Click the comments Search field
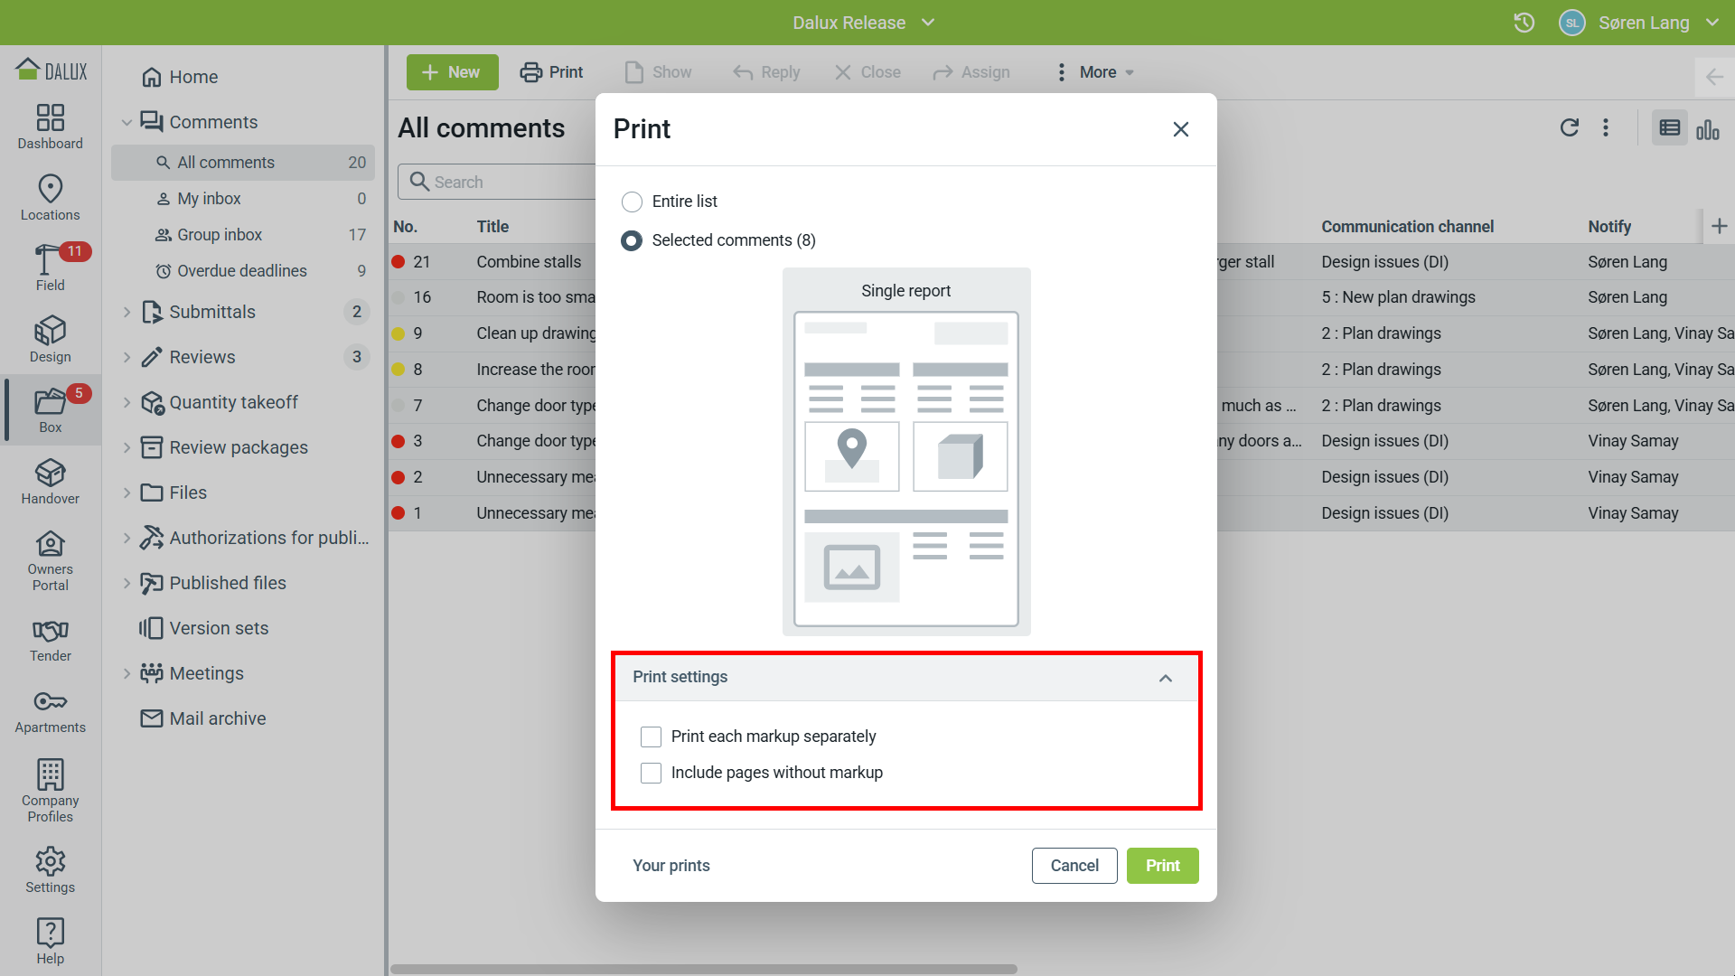The width and height of the screenshot is (1735, 976). pyautogui.click(x=497, y=182)
